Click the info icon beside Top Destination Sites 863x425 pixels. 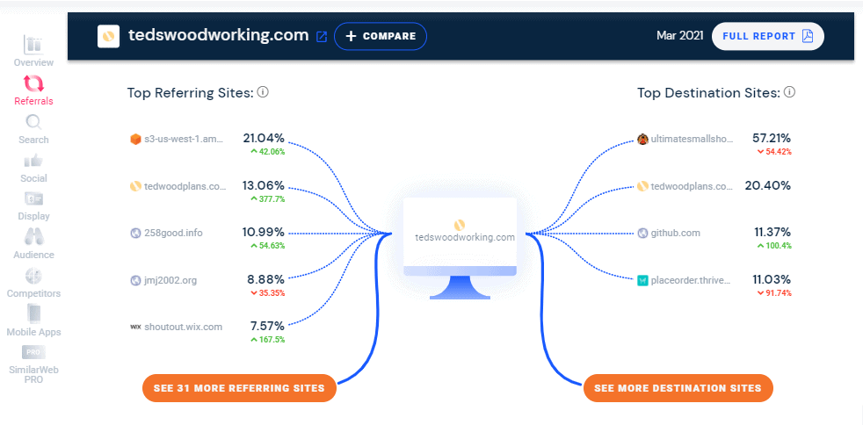(x=790, y=92)
